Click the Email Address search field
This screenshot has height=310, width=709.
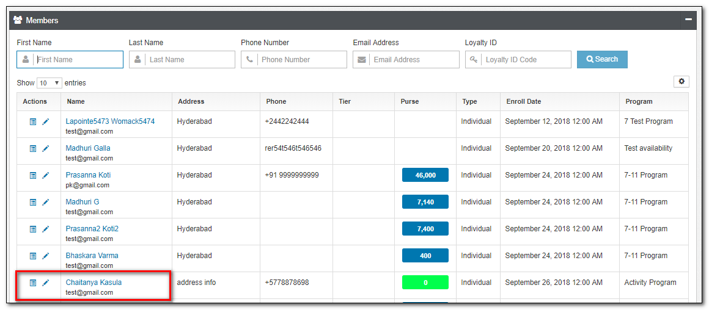(x=414, y=60)
